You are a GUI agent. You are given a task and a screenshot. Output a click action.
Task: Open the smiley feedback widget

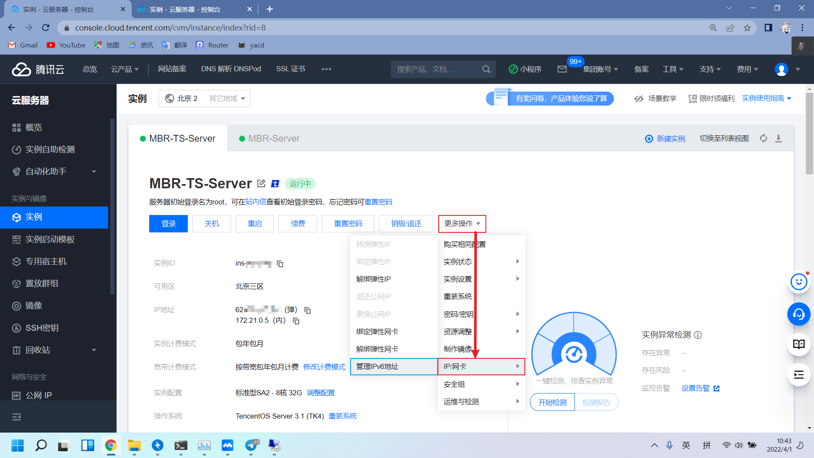point(799,282)
